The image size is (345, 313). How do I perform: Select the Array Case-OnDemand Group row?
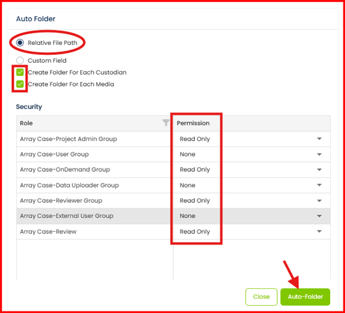pos(173,169)
